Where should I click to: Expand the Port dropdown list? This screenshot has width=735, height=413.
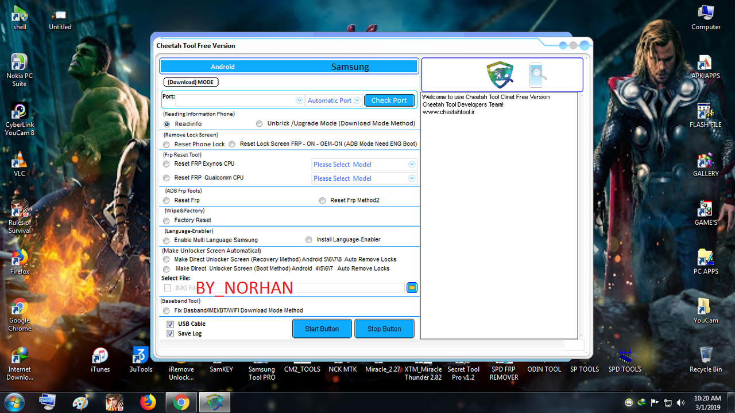coord(299,100)
